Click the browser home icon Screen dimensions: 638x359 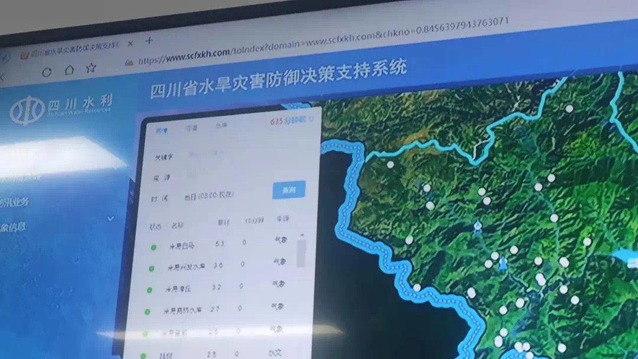click(x=69, y=70)
